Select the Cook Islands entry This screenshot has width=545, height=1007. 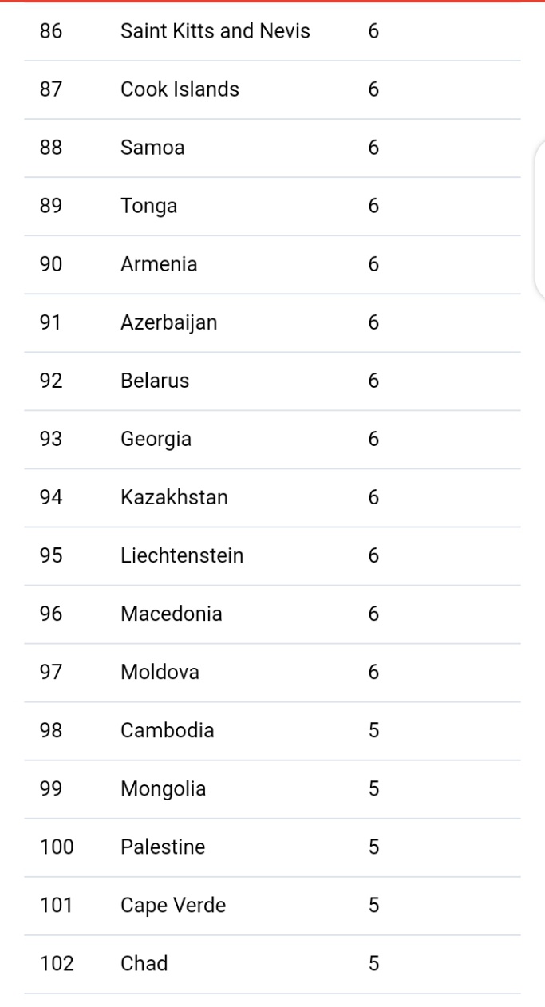(x=180, y=89)
